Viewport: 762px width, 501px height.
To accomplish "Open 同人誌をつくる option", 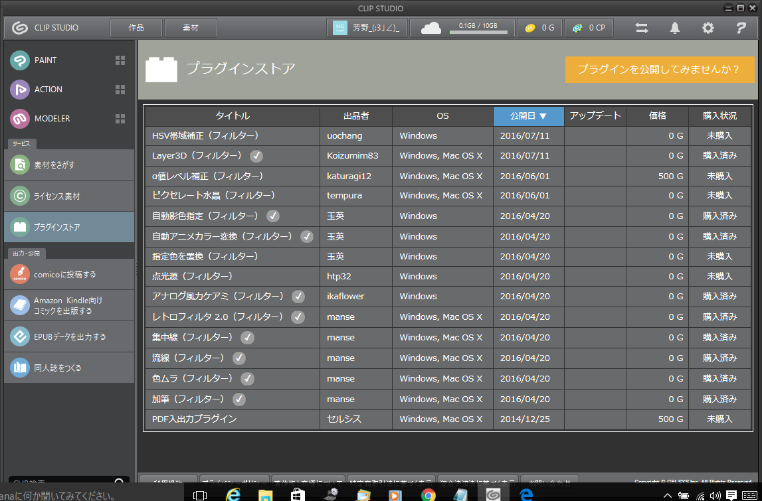I will click(69, 368).
